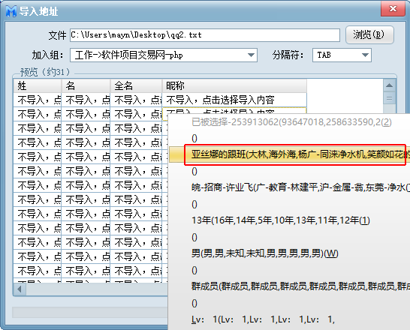Click the 0 entry below 亚丝娜的跟班 item
Image resolution: width=410 pixels, height=330 pixels.
tap(289, 171)
